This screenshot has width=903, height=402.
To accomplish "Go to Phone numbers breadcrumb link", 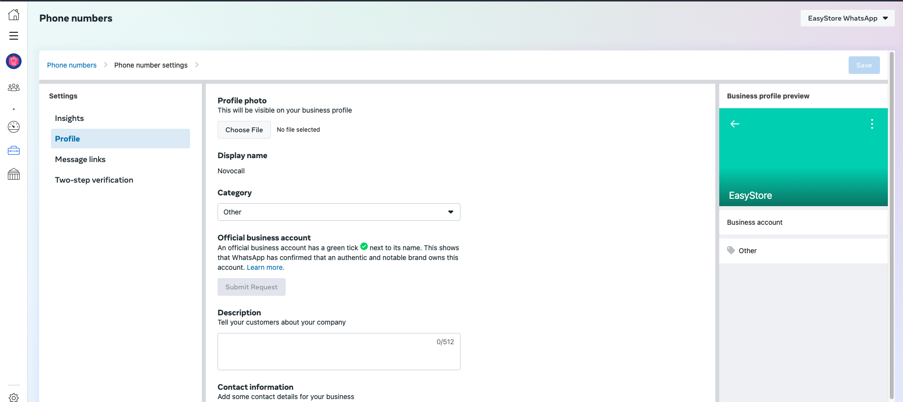I will [72, 65].
